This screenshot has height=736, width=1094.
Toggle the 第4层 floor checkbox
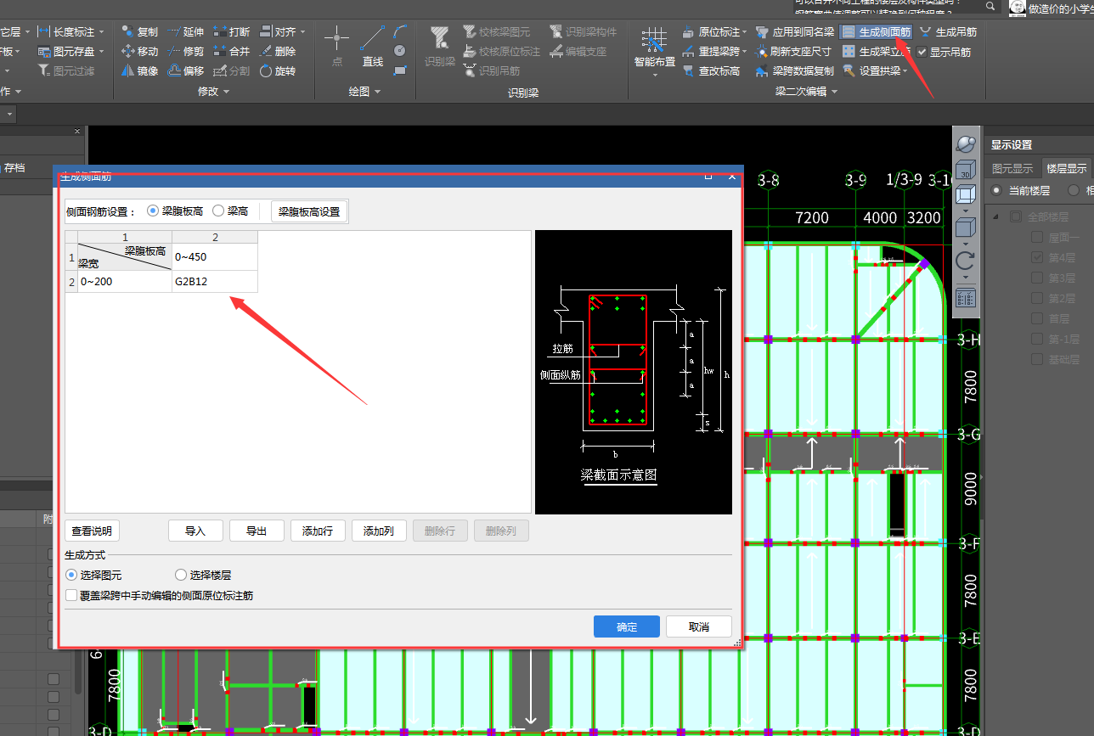tap(1036, 257)
